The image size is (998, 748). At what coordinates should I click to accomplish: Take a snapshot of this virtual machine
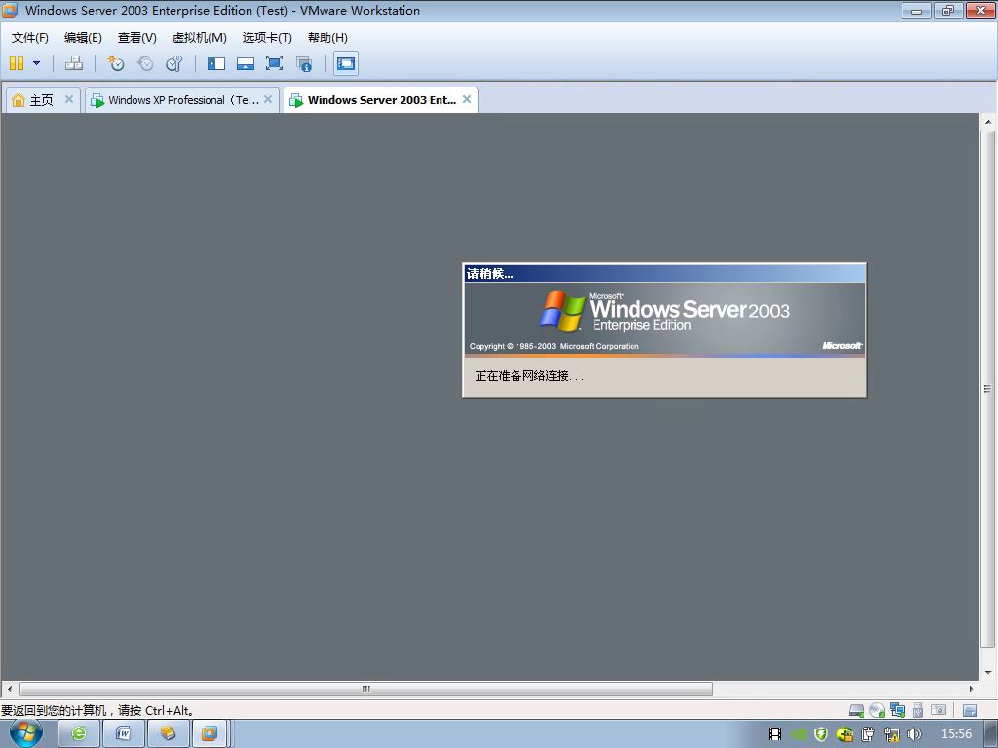(115, 63)
